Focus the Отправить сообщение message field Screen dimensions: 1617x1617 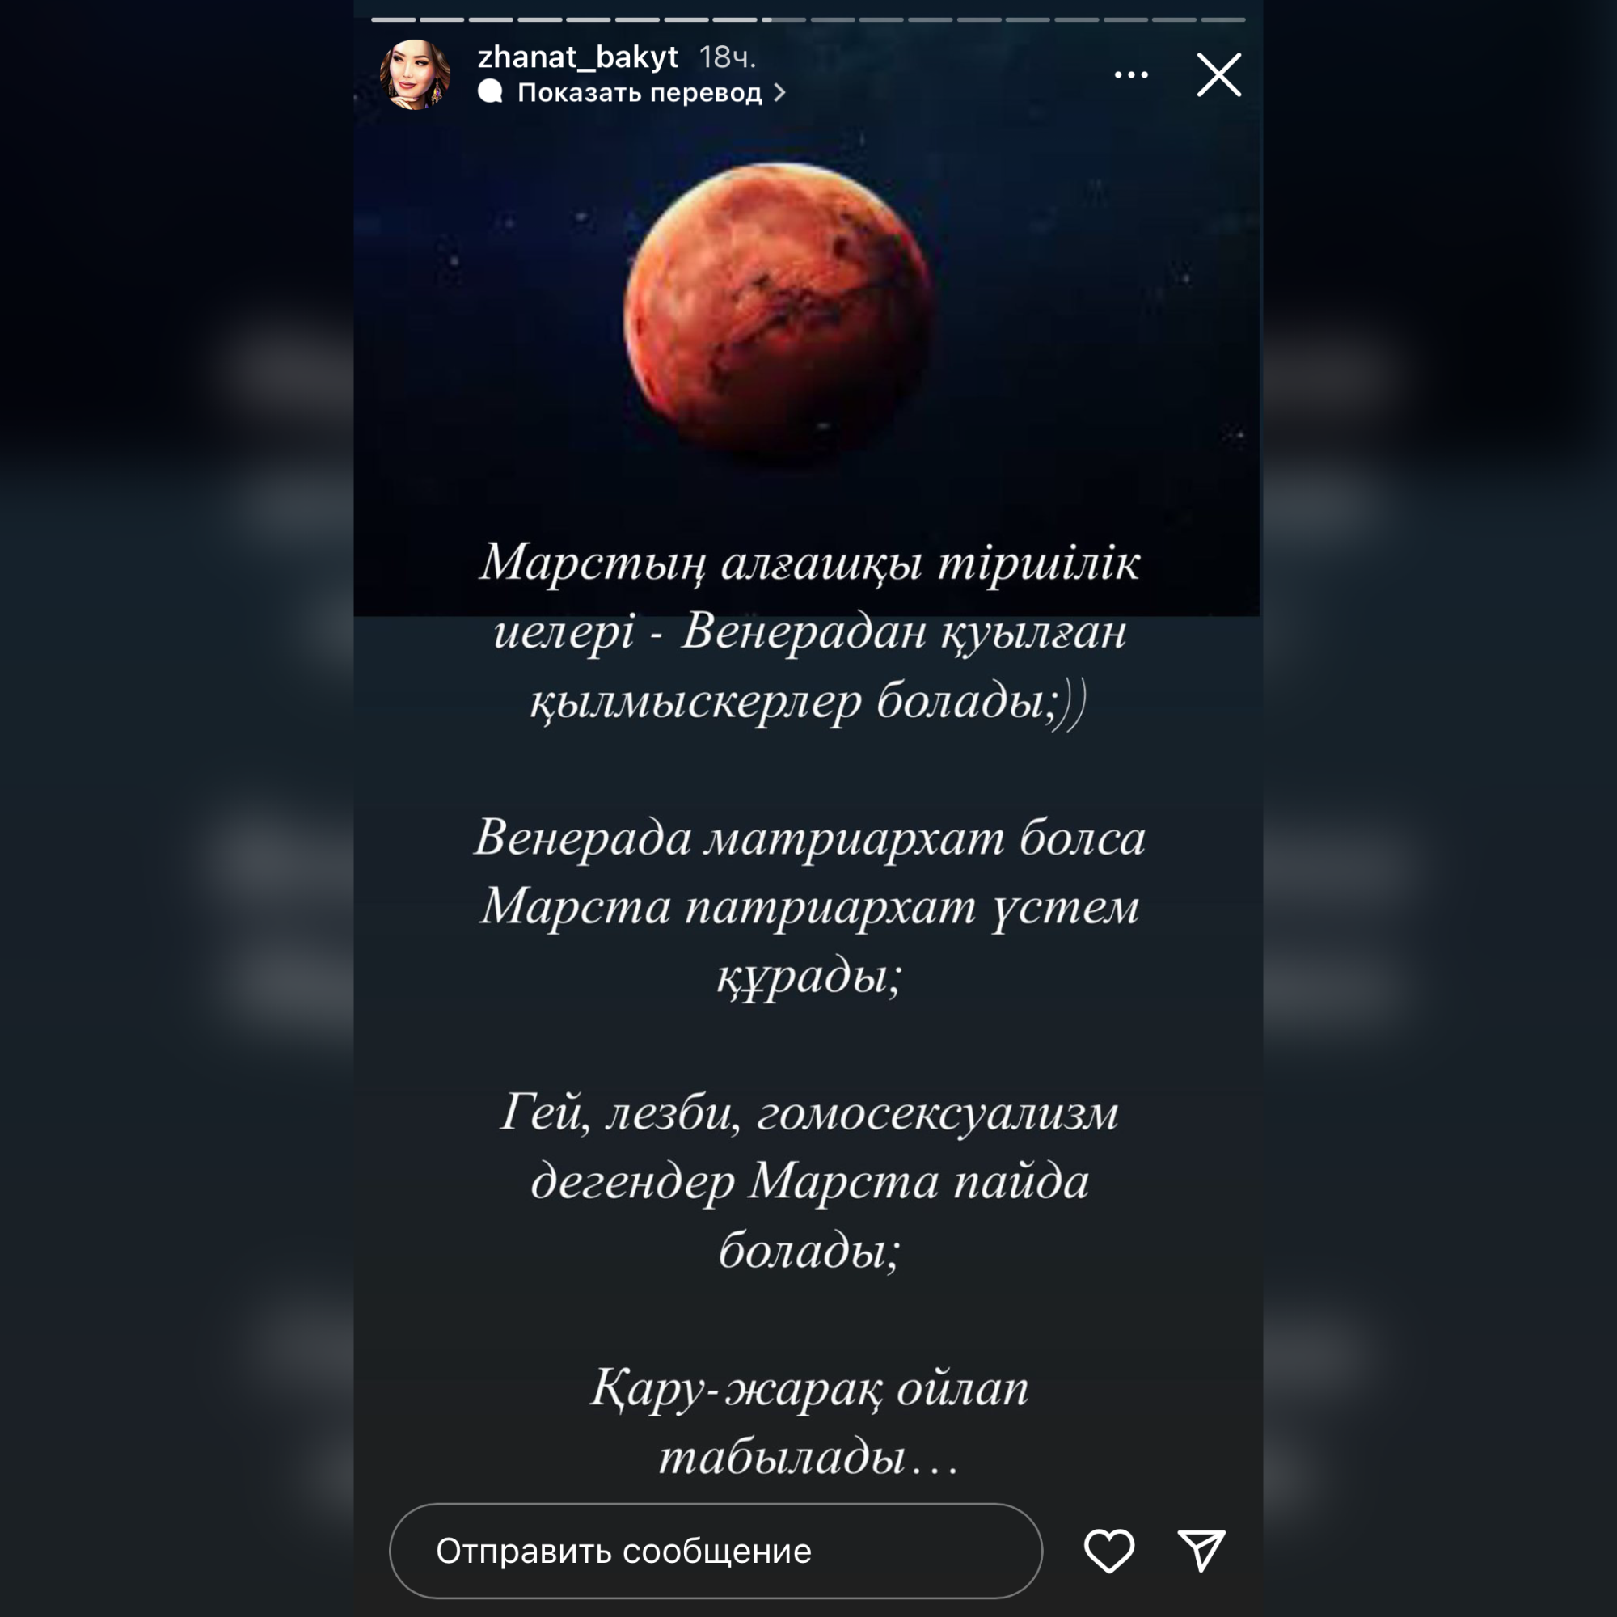(x=716, y=1551)
